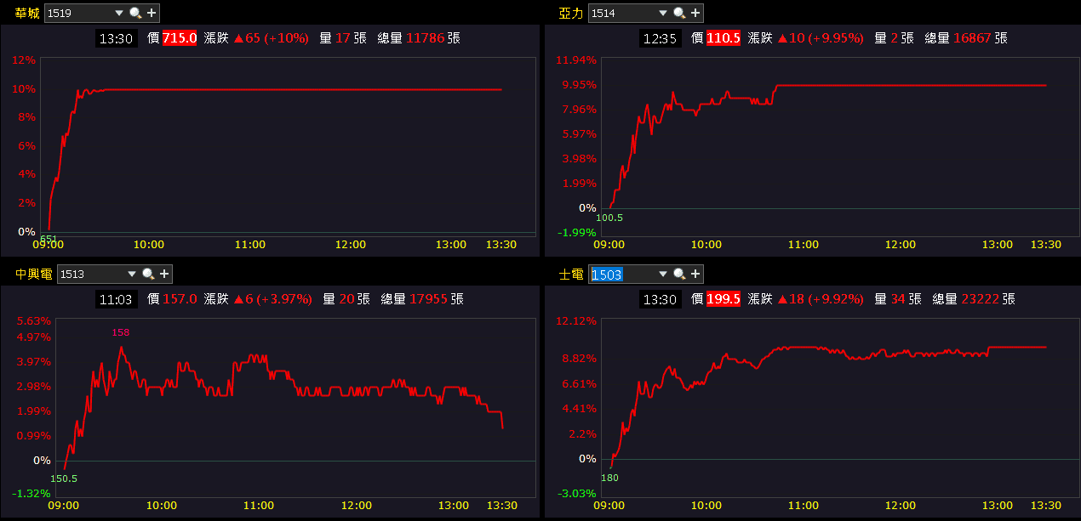Click total volume 11786 in 華城 panel
1081x521 pixels.
pos(426,38)
